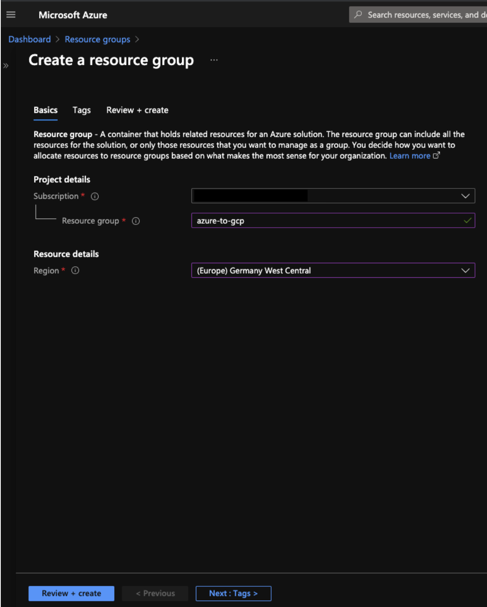Show Region info tooltip icon
Viewport: 487px width, 607px height.
(x=75, y=270)
